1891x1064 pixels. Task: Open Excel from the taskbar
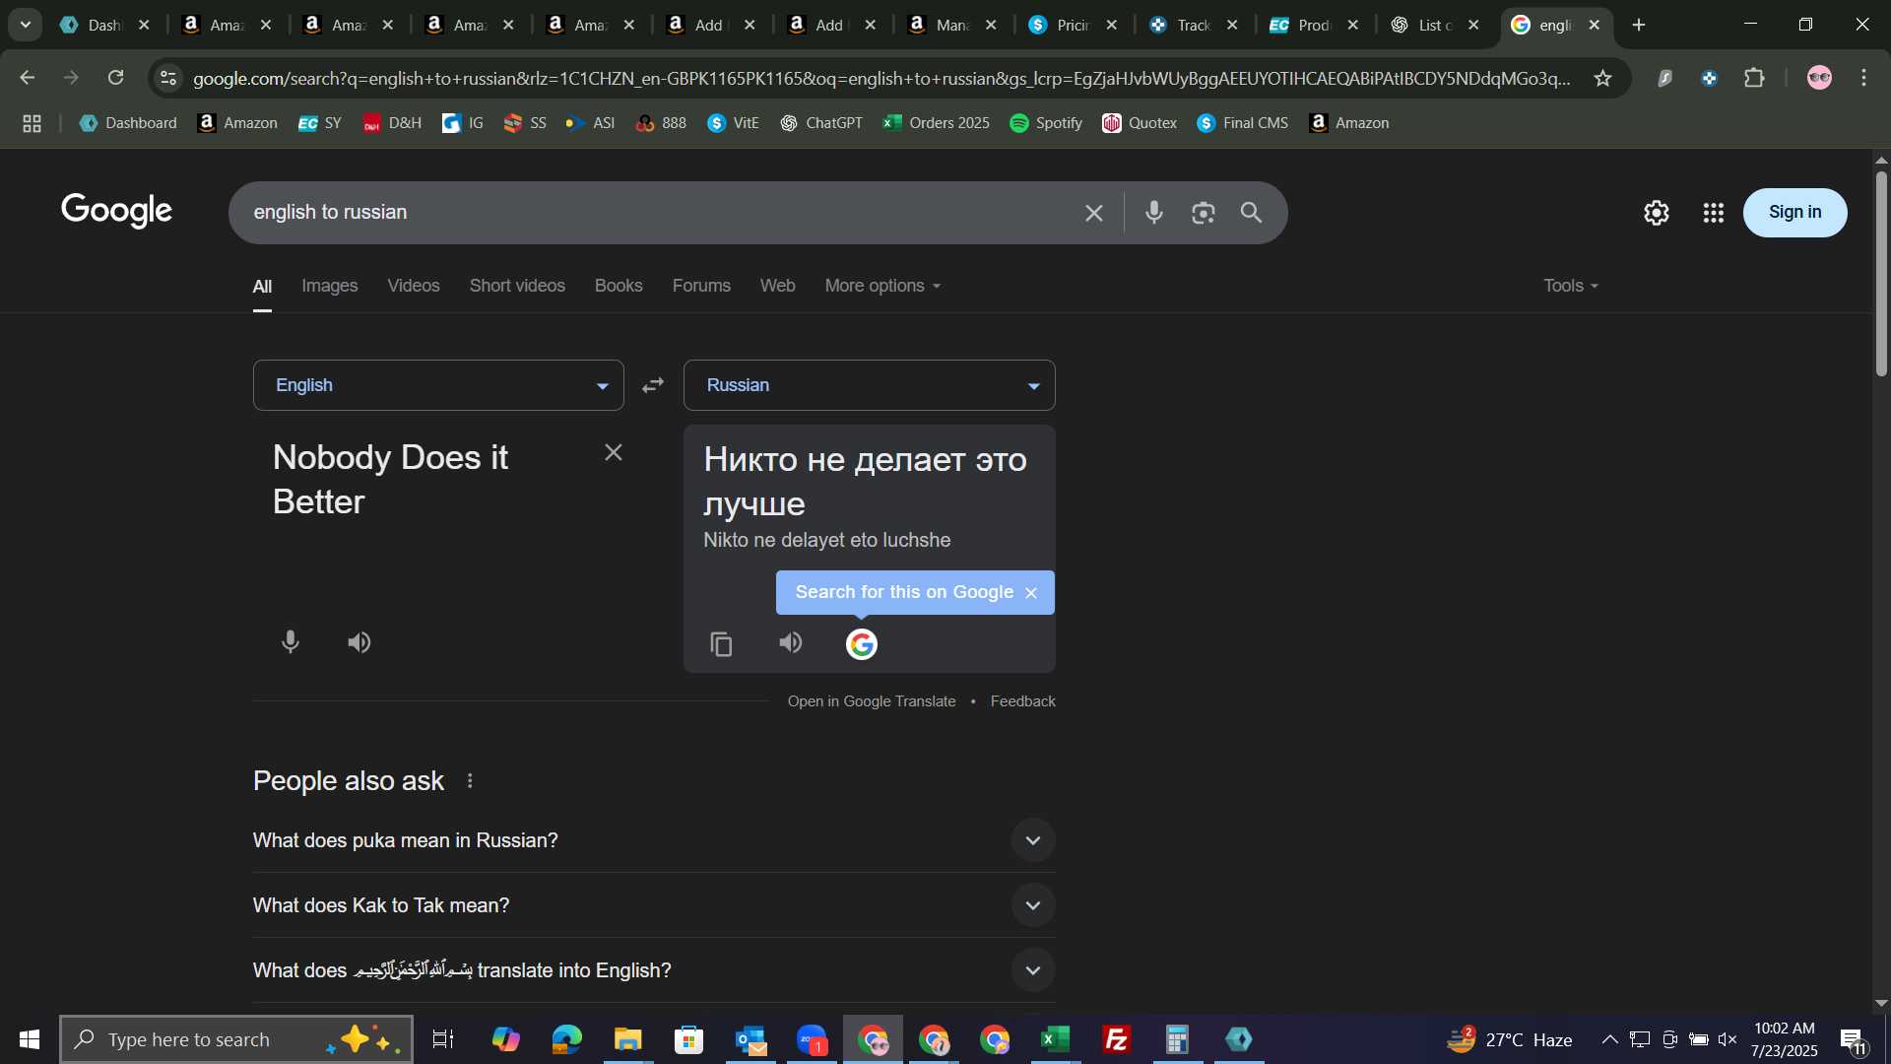(x=1055, y=1039)
